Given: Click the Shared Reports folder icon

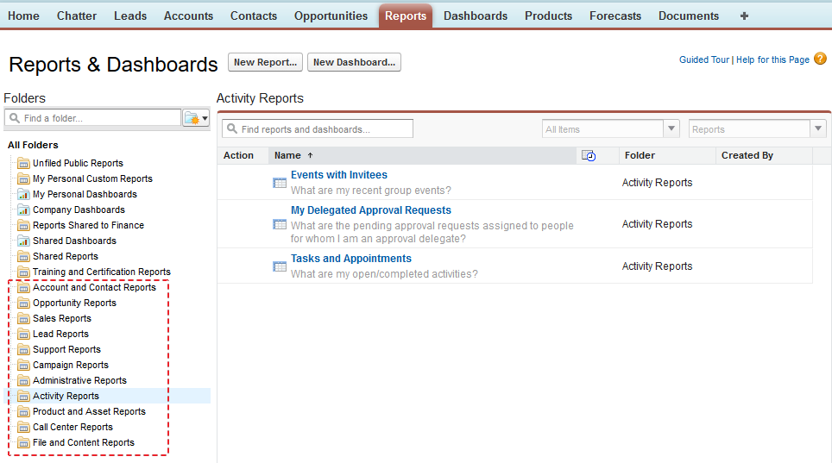Looking at the screenshot, I should click(23, 256).
